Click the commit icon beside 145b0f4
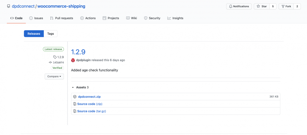307x135 pixels. tap(50, 63)
